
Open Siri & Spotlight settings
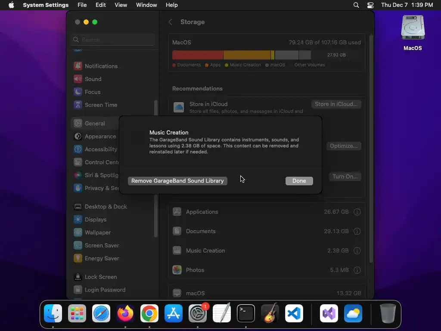[x=96, y=175]
